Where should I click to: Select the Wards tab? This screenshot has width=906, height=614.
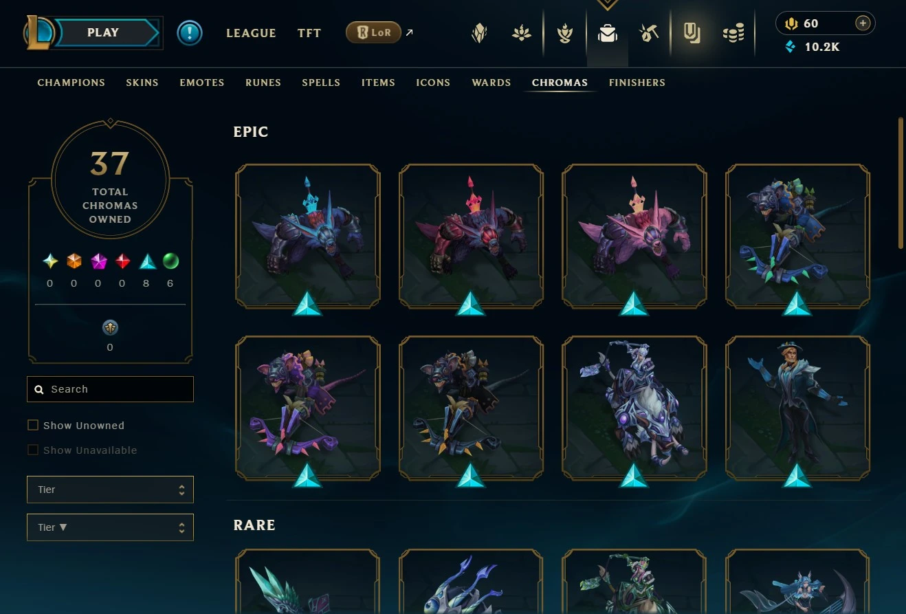491,83
